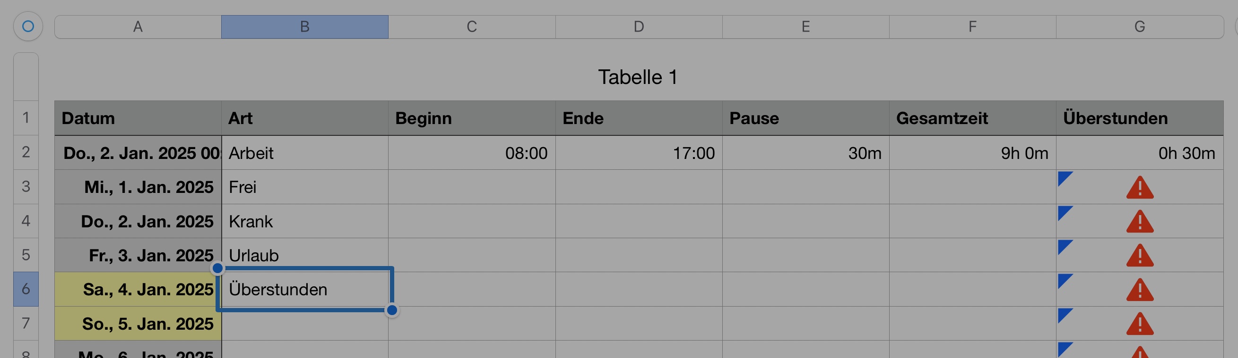Image resolution: width=1238 pixels, height=358 pixels.
Task: Click the blue corner flag in row 5 Überstunden
Action: click(1065, 246)
